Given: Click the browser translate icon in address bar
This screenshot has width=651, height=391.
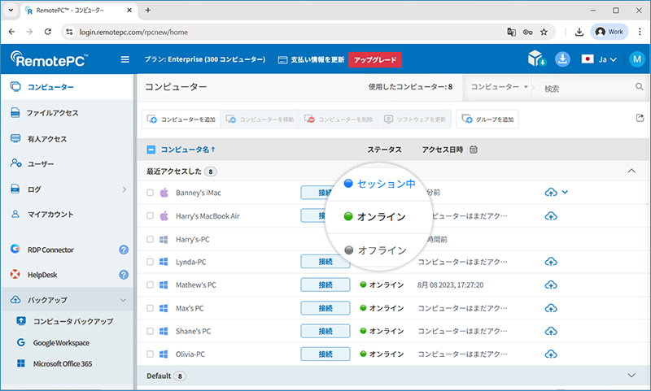Looking at the screenshot, I should (512, 32).
